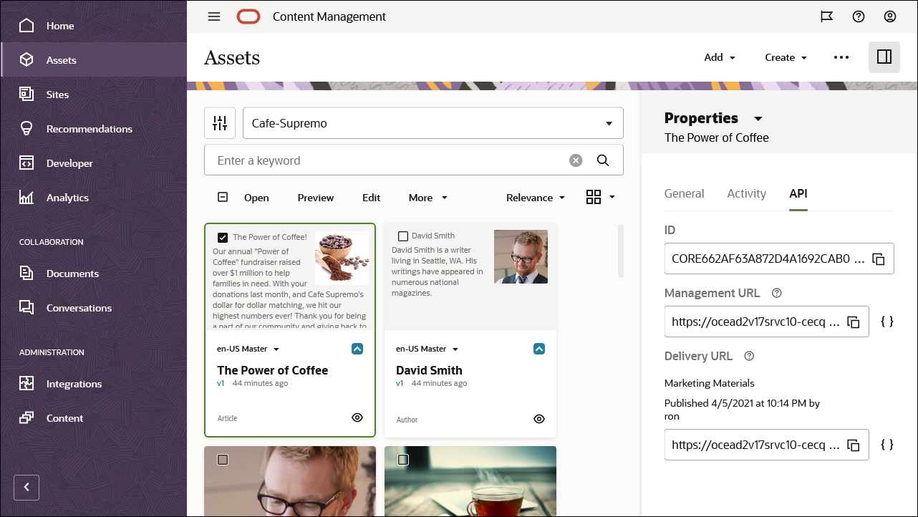Click the Edit button

point(371,198)
